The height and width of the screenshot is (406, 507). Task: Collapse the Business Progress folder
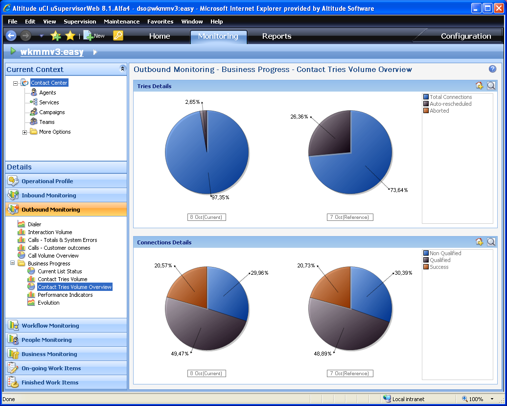pyautogui.click(x=13, y=263)
